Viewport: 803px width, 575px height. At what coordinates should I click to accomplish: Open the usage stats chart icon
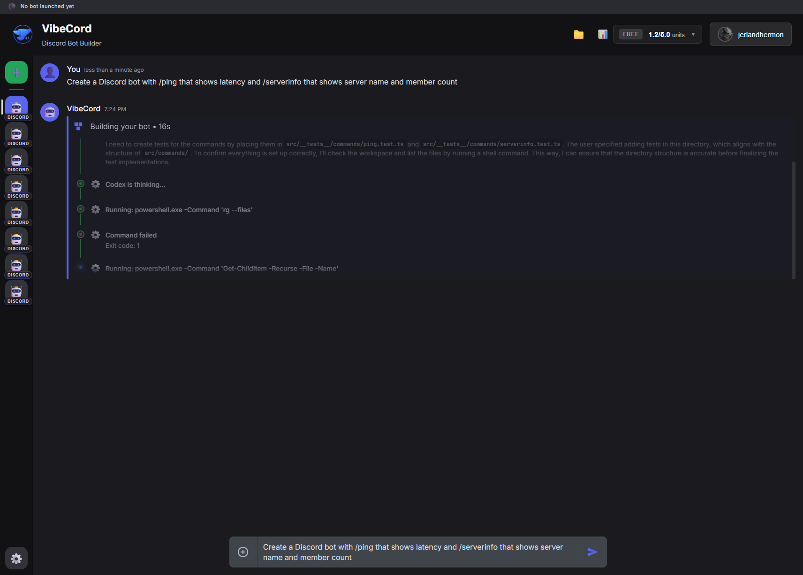[x=602, y=34]
